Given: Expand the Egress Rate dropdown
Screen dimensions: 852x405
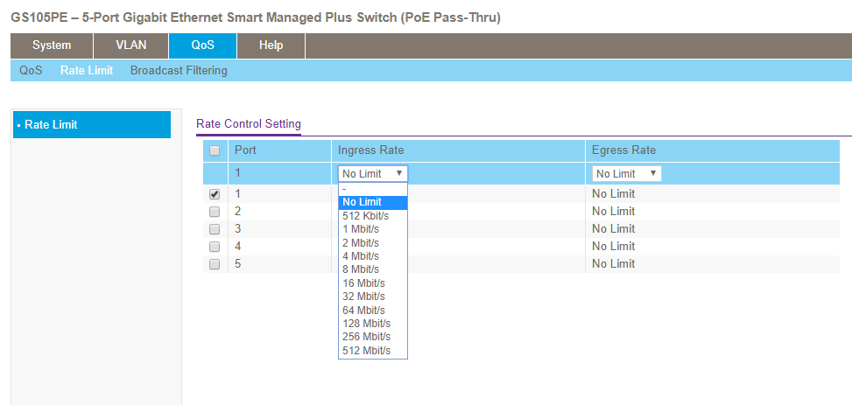Looking at the screenshot, I should click(x=626, y=174).
